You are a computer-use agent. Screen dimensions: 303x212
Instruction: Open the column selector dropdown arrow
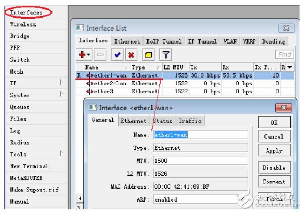coord(290,67)
